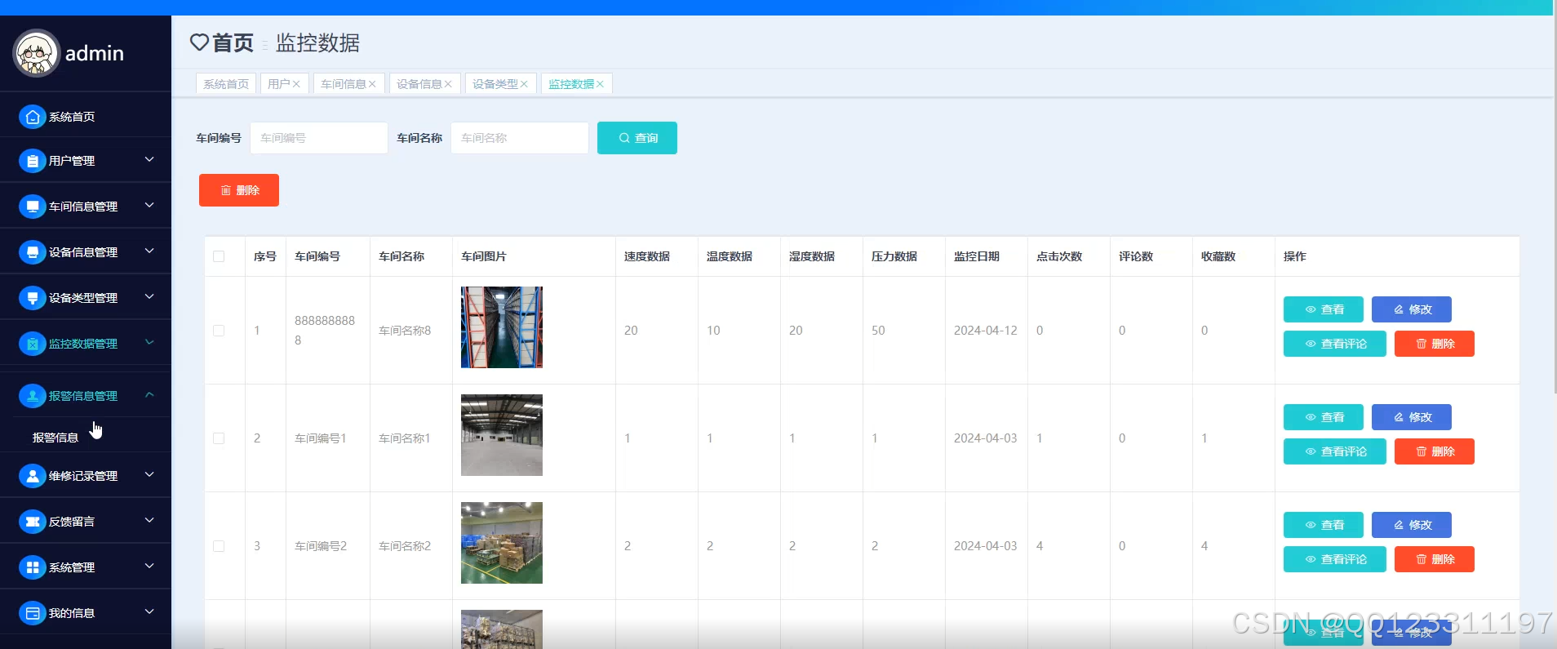Expand the 反馈留言 menu chevron
Image resolution: width=1557 pixels, height=649 pixels.
tap(149, 520)
